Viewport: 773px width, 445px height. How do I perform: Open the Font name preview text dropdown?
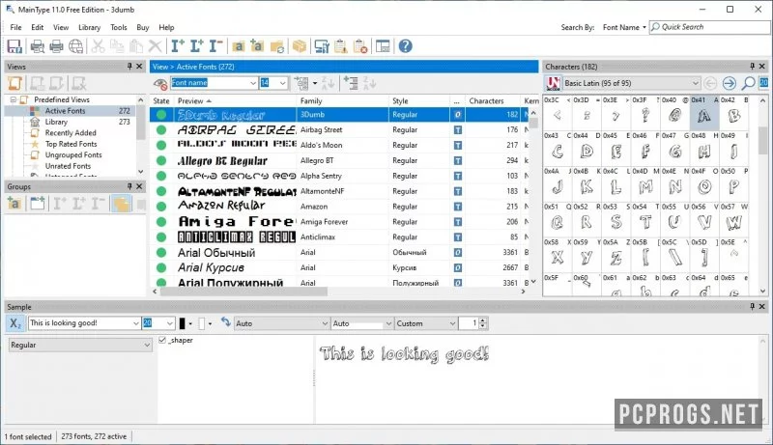[253, 83]
